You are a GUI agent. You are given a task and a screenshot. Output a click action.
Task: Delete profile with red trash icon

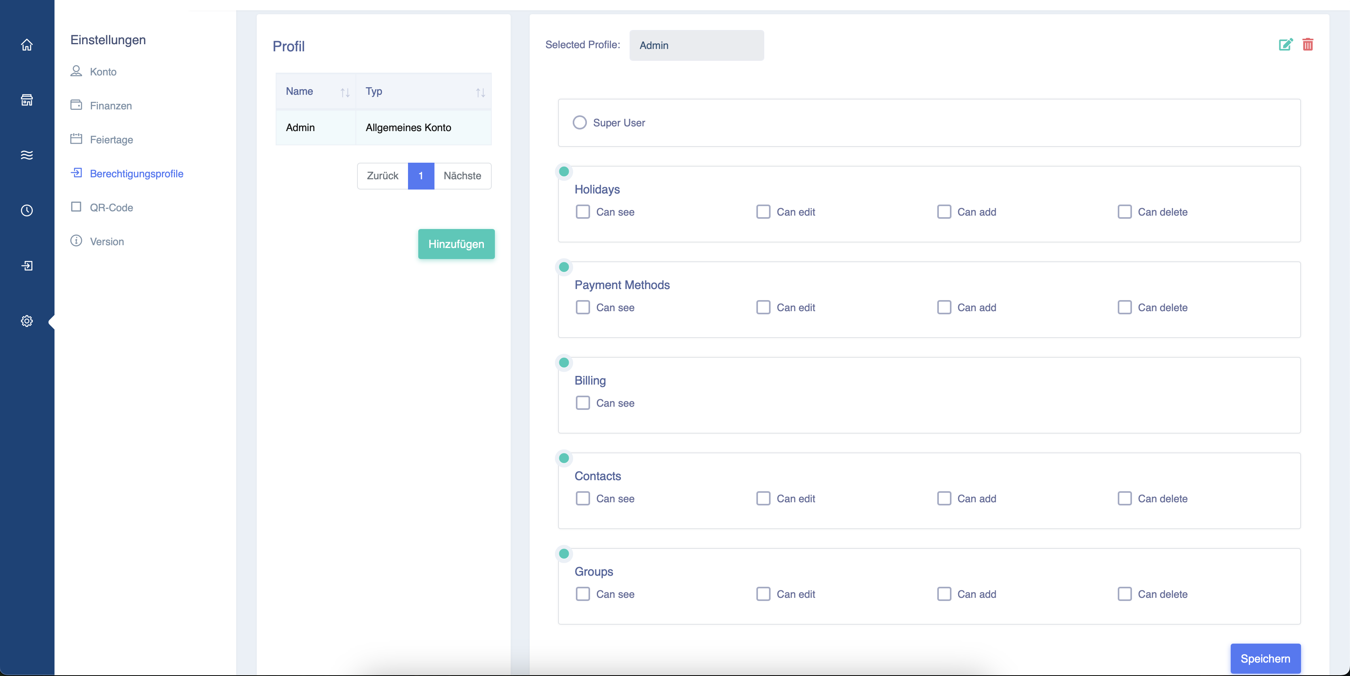1308,45
